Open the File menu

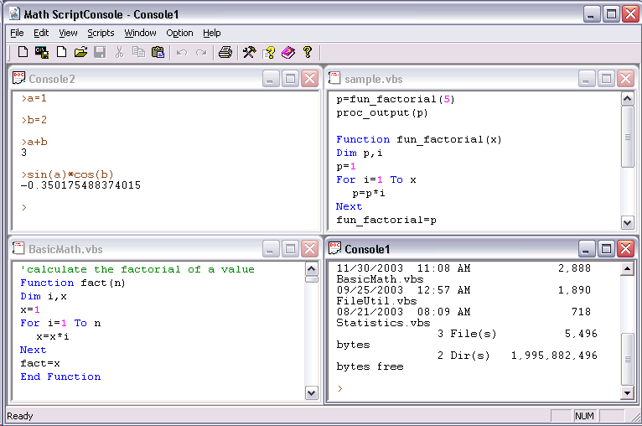click(x=17, y=33)
